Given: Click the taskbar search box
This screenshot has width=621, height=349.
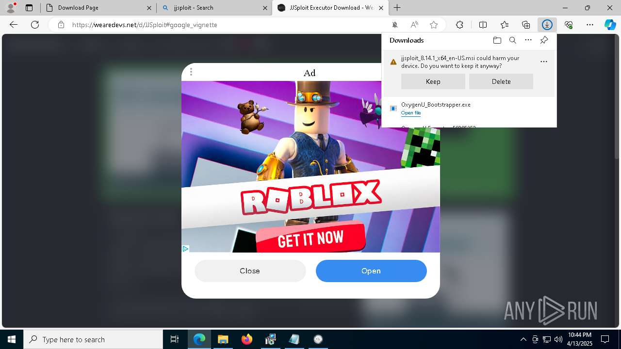Looking at the screenshot, I should point(93,339).
